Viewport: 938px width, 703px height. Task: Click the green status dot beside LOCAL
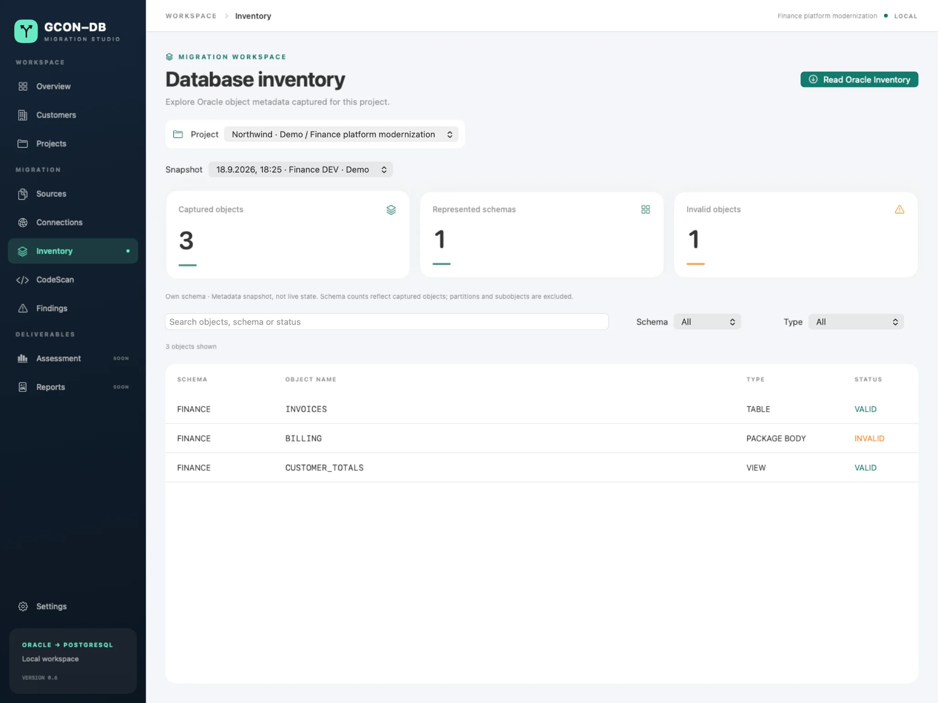(x=886, y=16)
